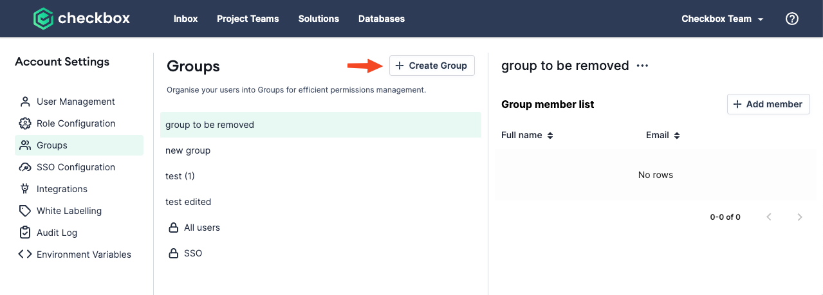Click the Checkbox logo

[x=82, y=19]
